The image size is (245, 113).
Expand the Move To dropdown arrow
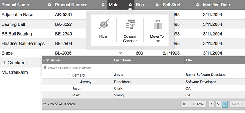point(158,41)
